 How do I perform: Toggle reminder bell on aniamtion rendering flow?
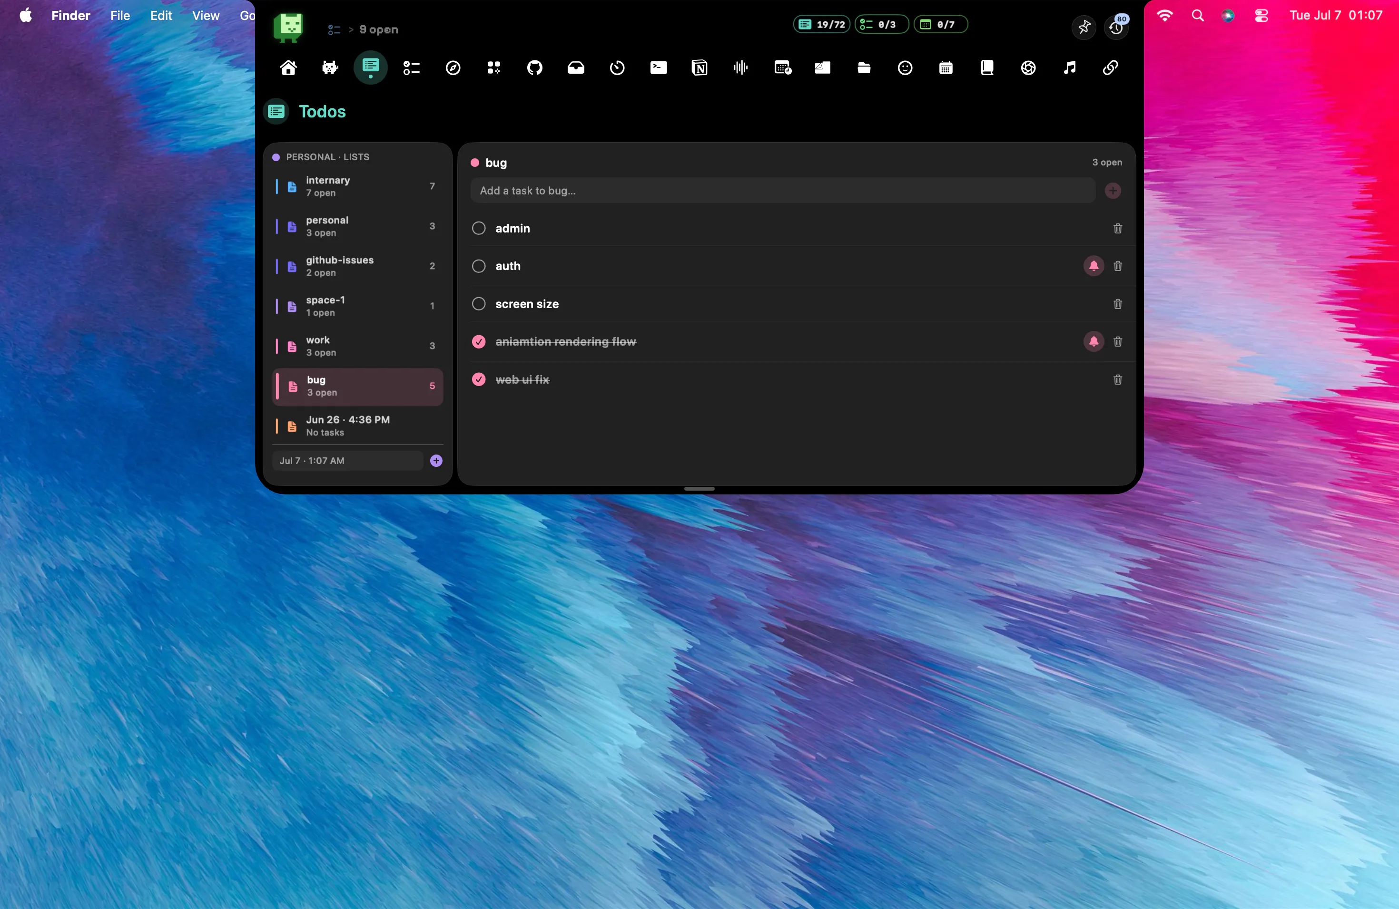(x=1094, y=342)
